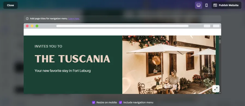This screenshot has width=245, height=106.
Task: Open the Learn how link
Action: 74,18
